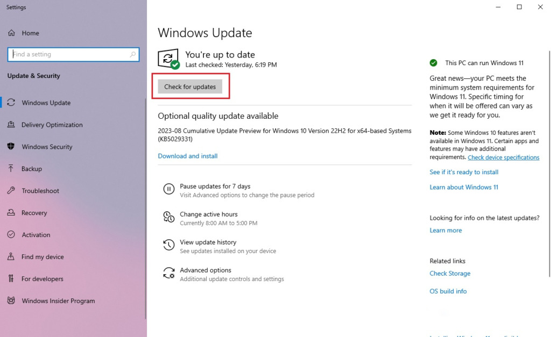Click the Download and install link

(188, 156)
